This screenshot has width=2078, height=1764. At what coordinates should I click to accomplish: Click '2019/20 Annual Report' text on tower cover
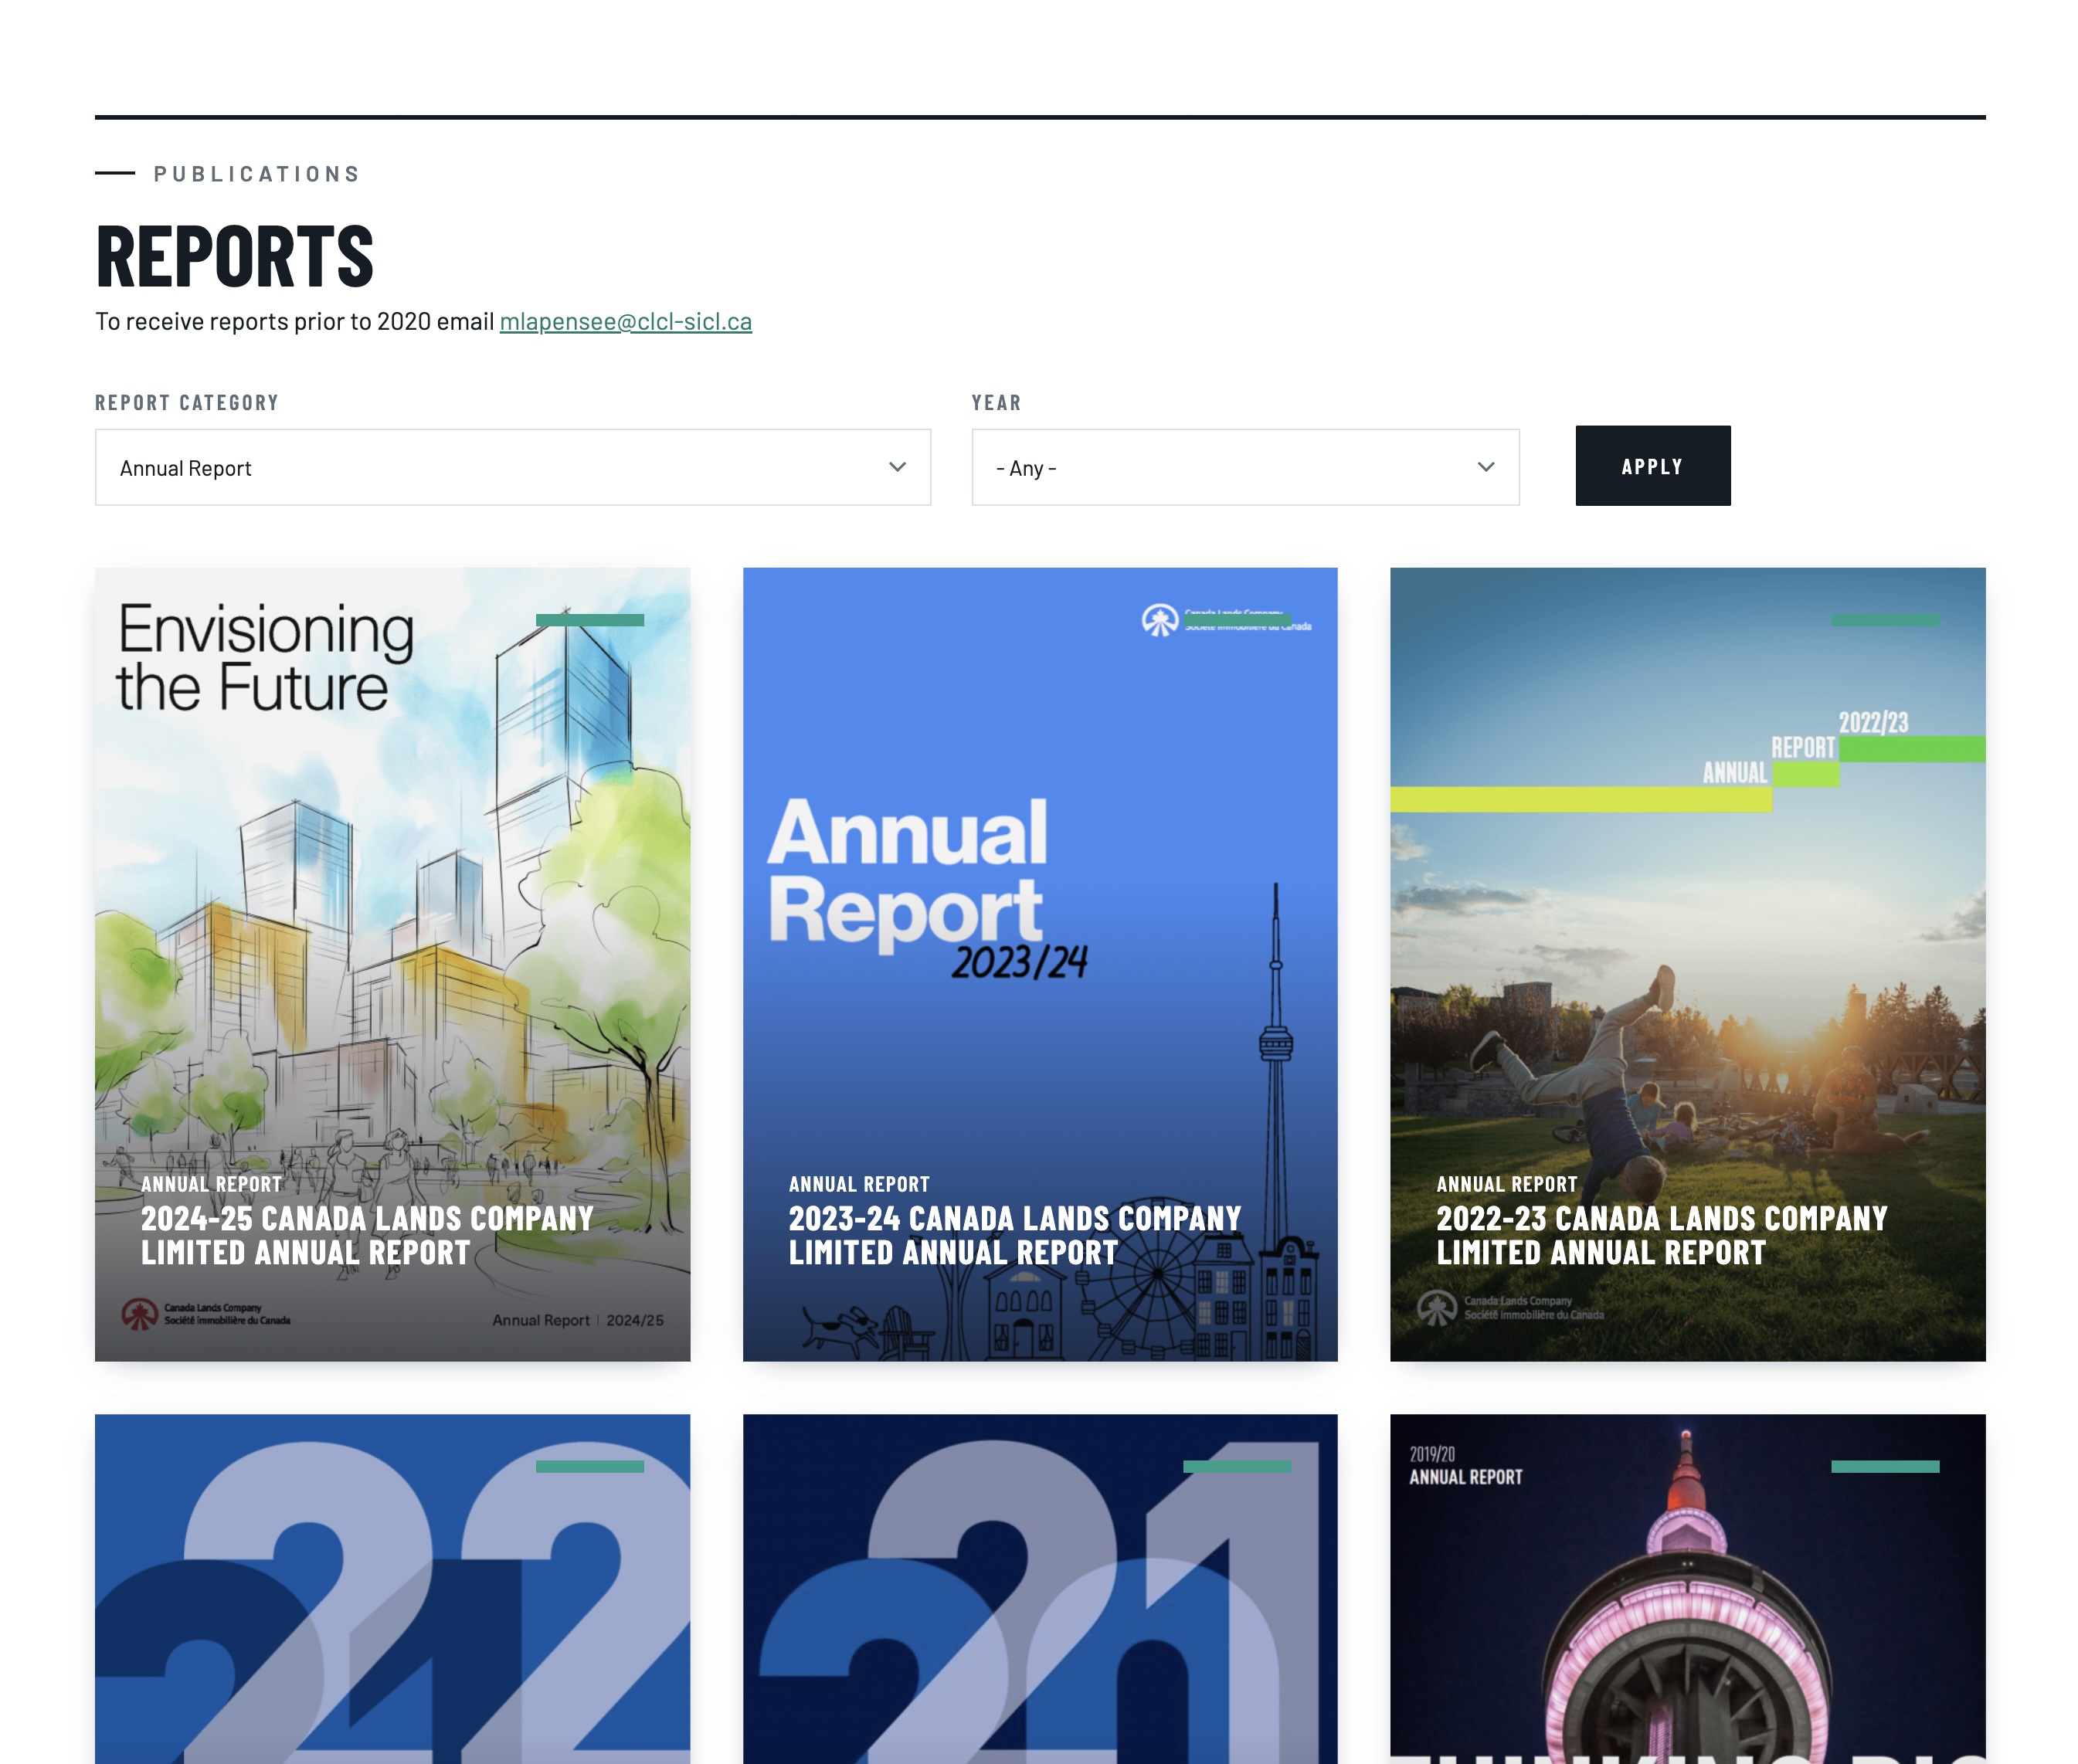[1466, 1466]
